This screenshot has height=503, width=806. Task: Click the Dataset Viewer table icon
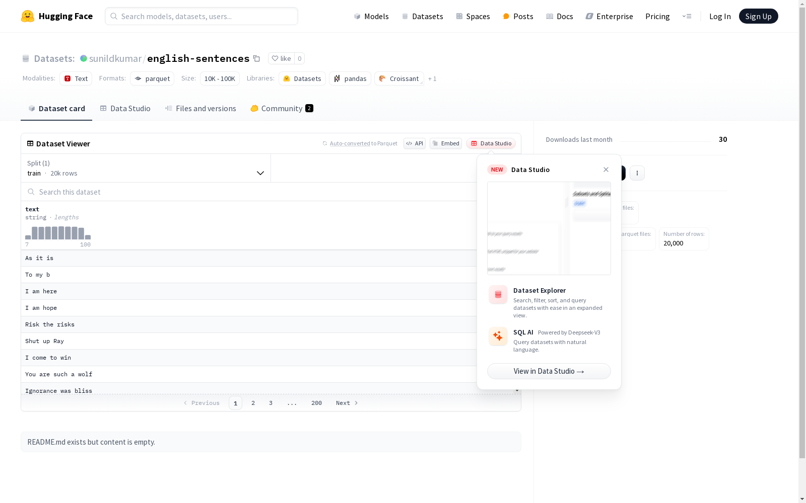pos(30,143)
